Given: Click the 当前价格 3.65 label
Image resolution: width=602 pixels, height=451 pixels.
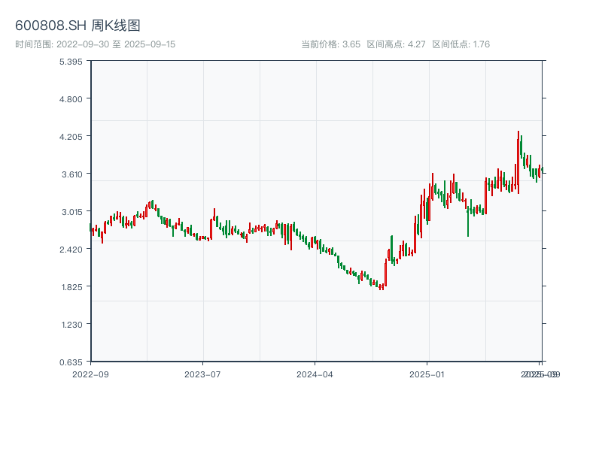Looking at the screenshot, I should [330, 44].
